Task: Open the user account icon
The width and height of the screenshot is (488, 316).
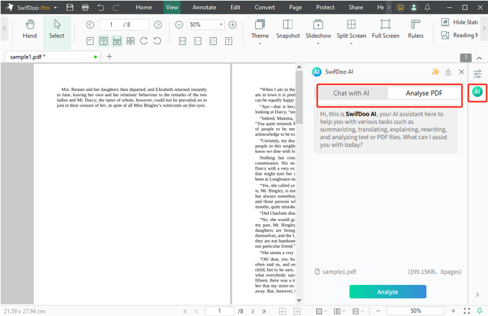Action: (x=414, y=7)
